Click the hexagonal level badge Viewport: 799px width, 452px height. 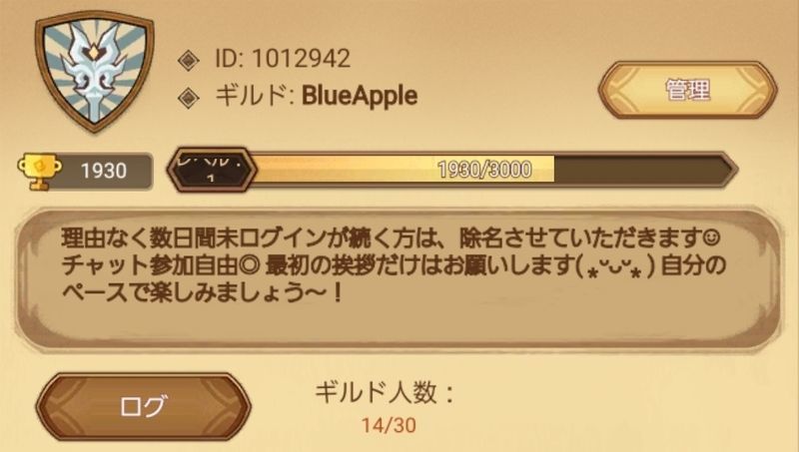point(212,170)
